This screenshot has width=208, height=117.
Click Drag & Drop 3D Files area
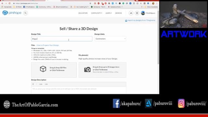(x=54, y=70)
